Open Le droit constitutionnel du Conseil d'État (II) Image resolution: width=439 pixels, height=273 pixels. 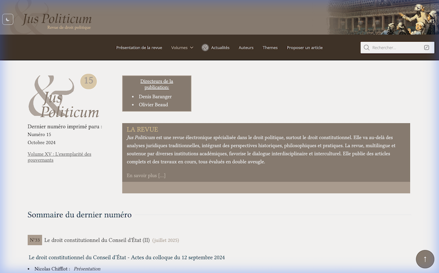point(97,240)
